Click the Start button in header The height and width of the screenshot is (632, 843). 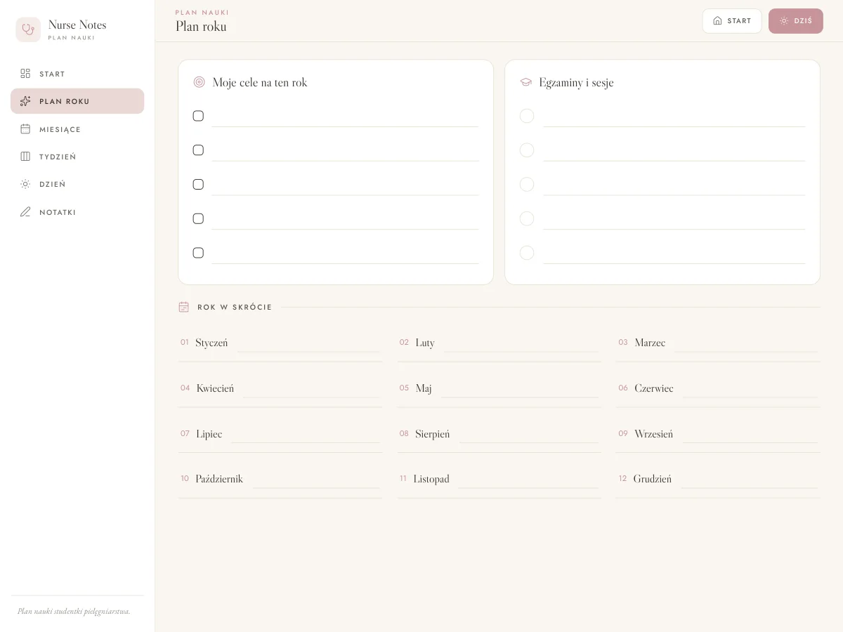point(732,21)
